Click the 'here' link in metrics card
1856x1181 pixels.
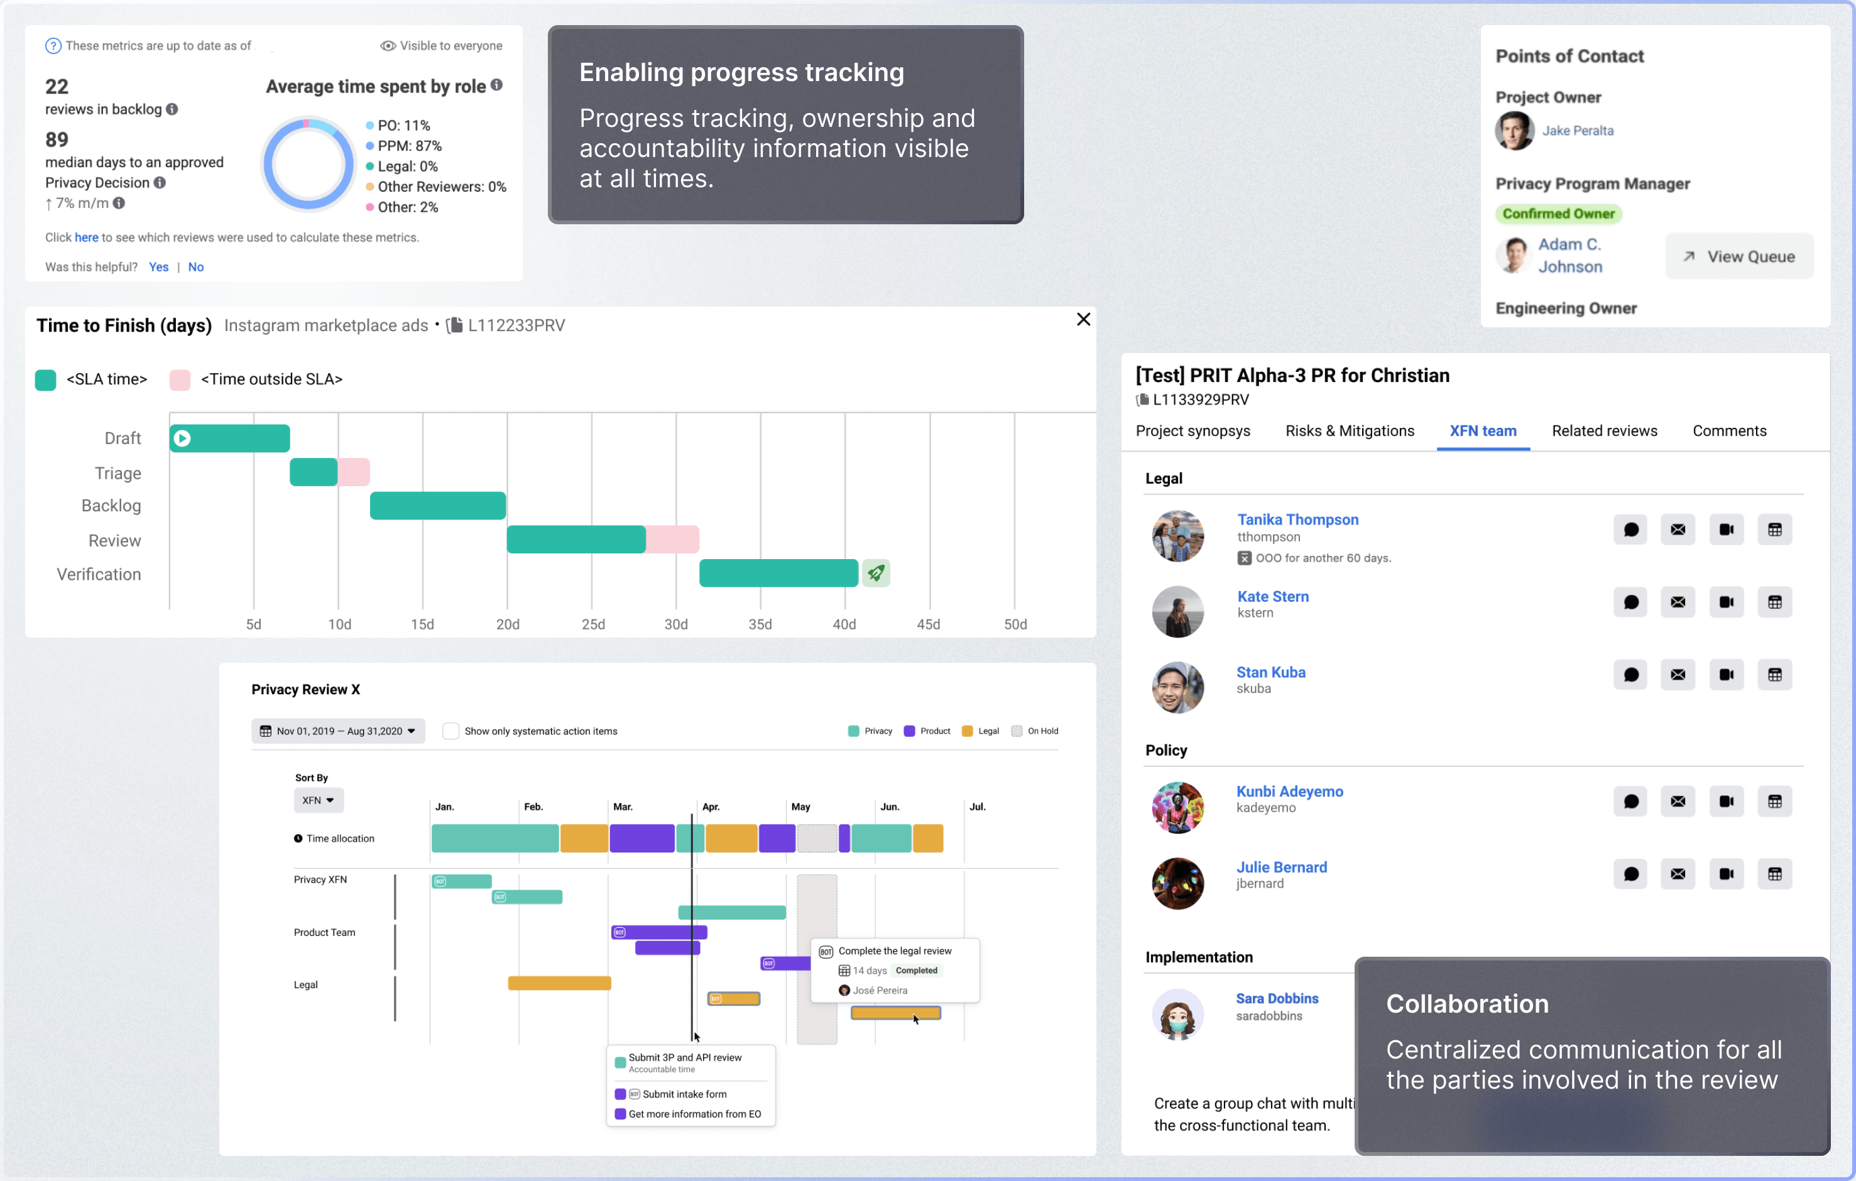point(86,237)
